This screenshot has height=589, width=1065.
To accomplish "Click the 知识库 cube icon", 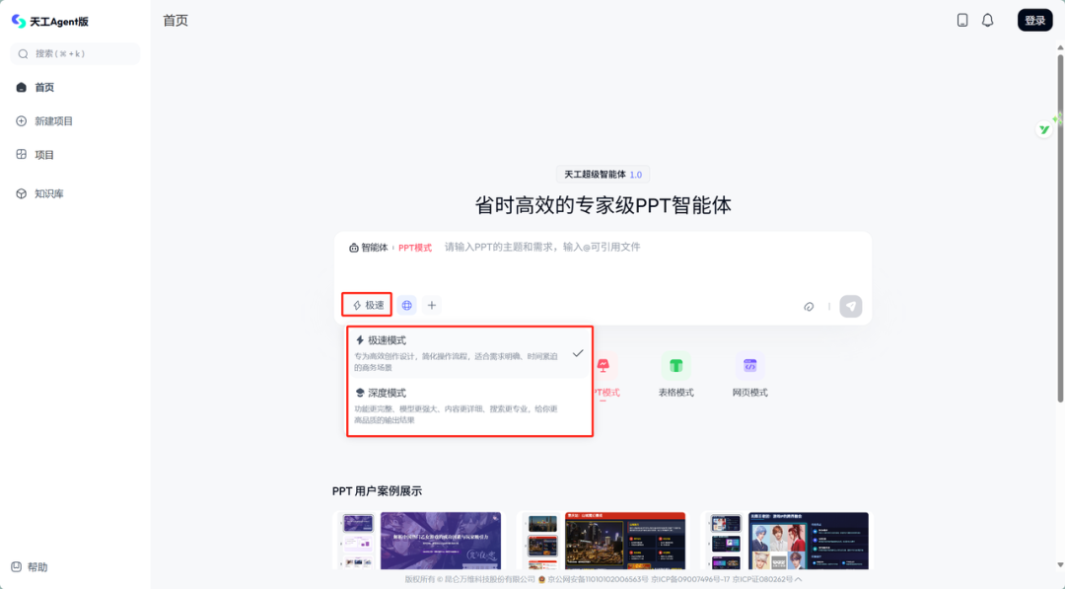I will (x=21, y=193).
